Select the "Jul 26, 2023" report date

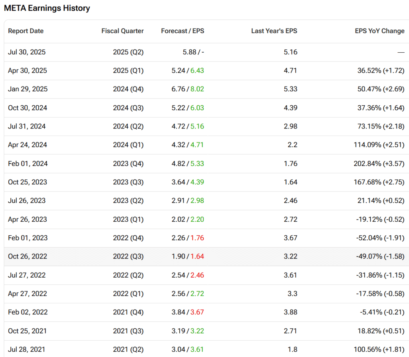[27, 201]
